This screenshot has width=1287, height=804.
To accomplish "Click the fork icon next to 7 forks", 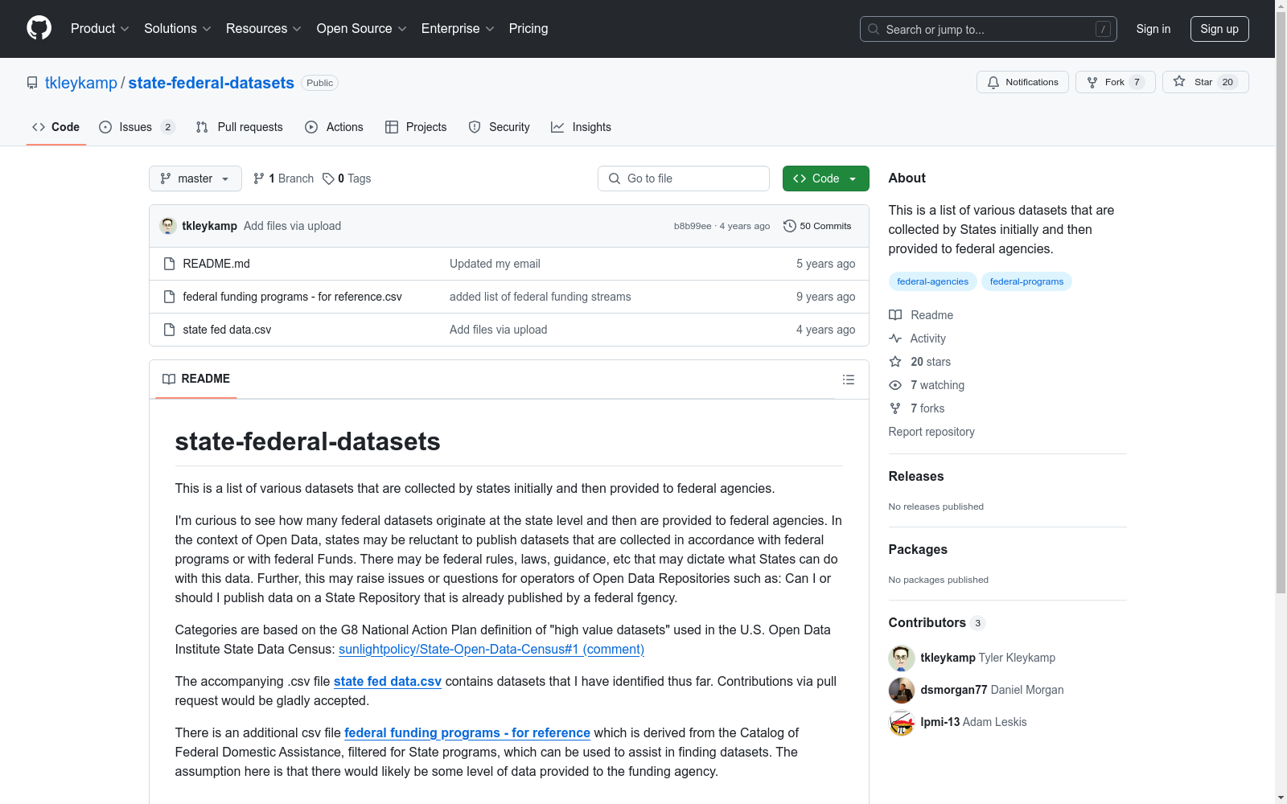I will click(895, 408).
